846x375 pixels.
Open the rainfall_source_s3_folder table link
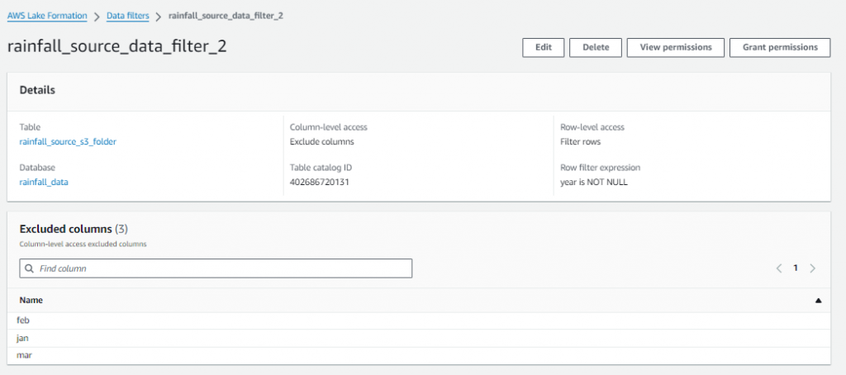(x=68, y=141)
